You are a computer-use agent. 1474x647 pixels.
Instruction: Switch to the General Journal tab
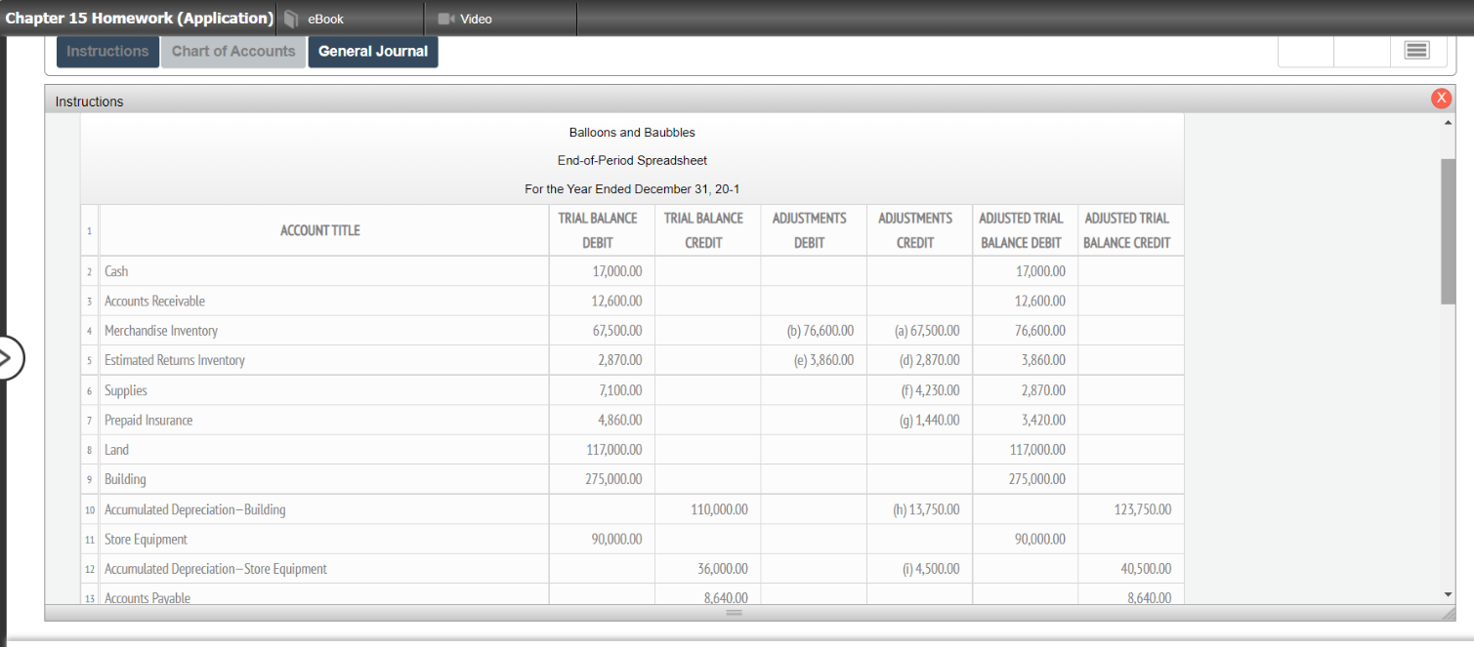point(373,51)
